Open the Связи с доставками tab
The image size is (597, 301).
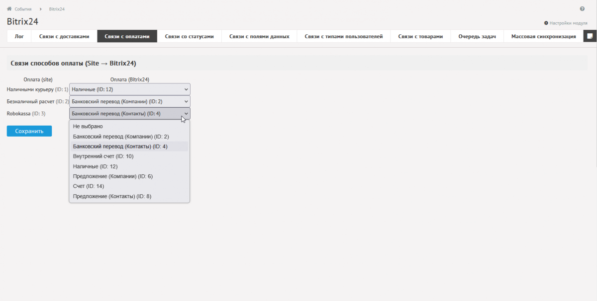click(x=64, y=36)
